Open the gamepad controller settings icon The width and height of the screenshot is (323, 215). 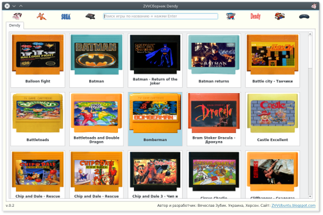[304, 16]
